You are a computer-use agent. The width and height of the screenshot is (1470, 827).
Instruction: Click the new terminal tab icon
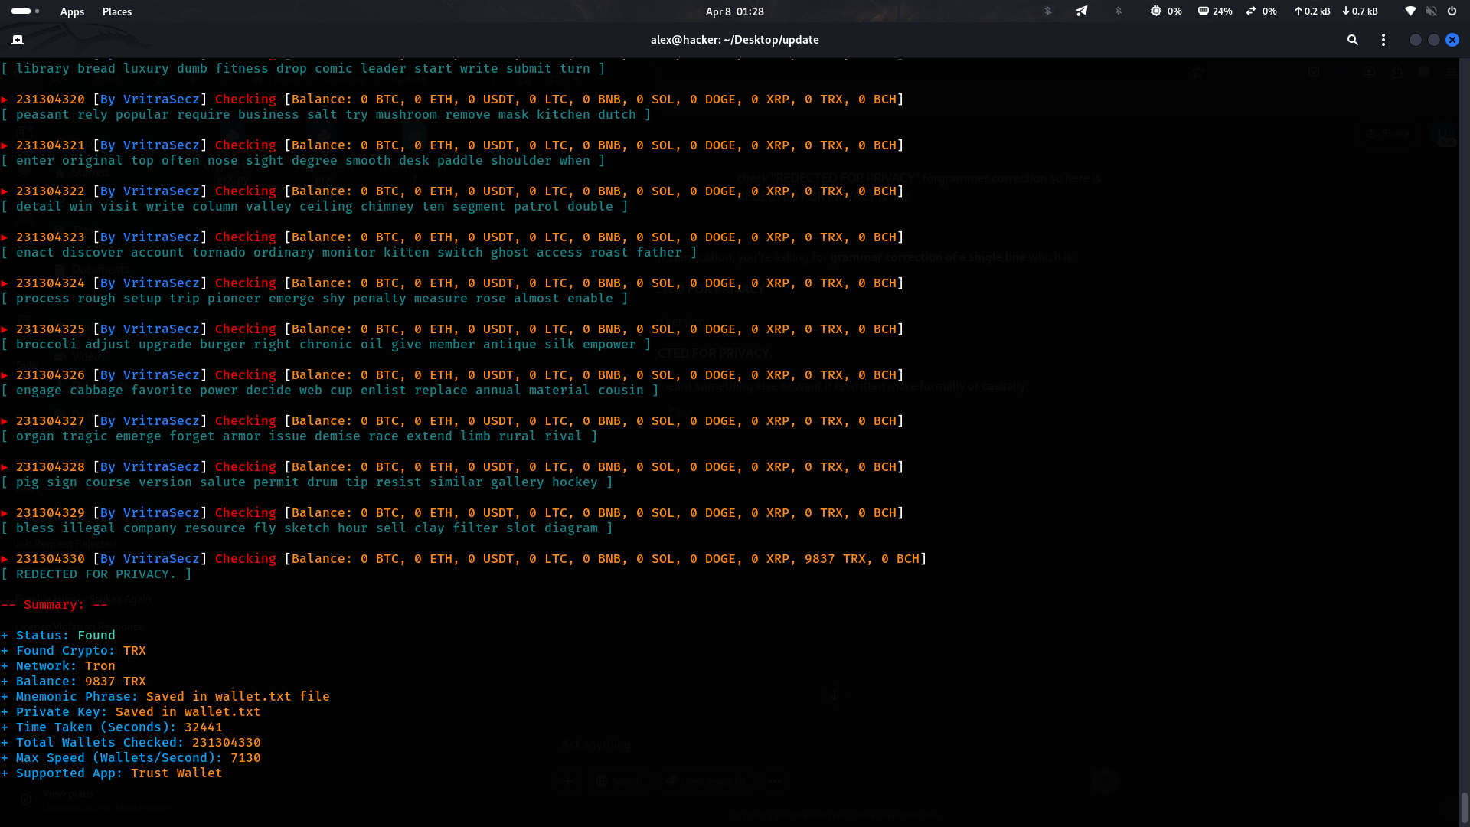click(18, 40)
